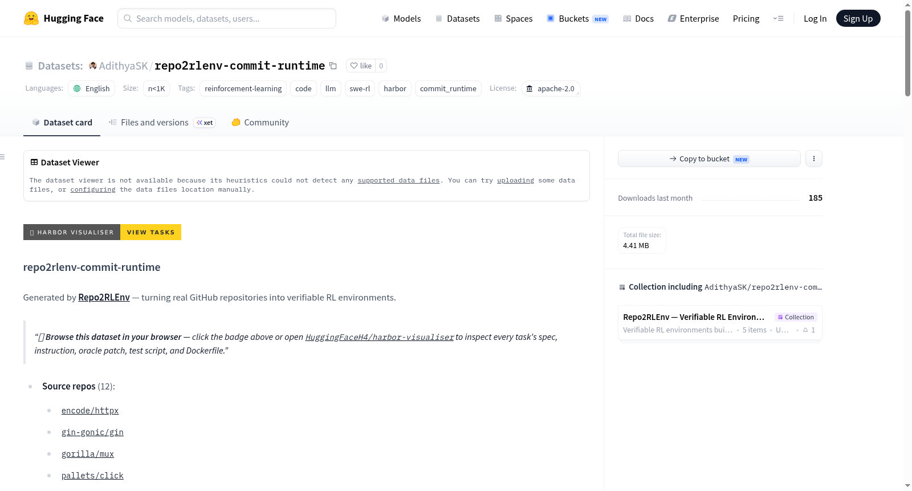Copy dataset name with copy icon

[333, 66]
